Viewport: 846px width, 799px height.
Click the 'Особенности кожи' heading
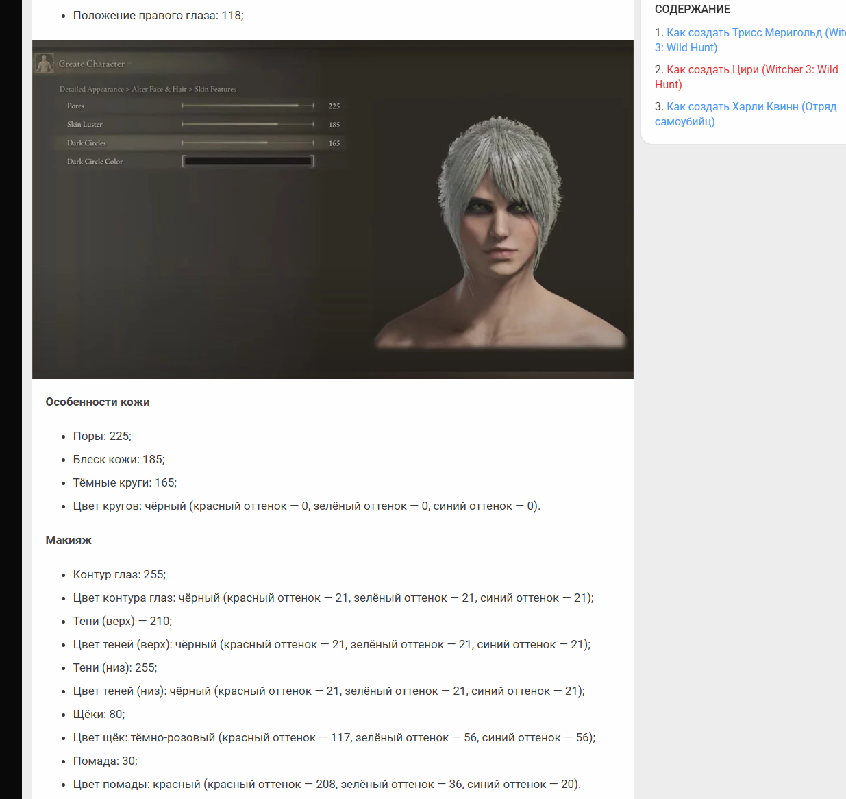(x=98, y=402)
